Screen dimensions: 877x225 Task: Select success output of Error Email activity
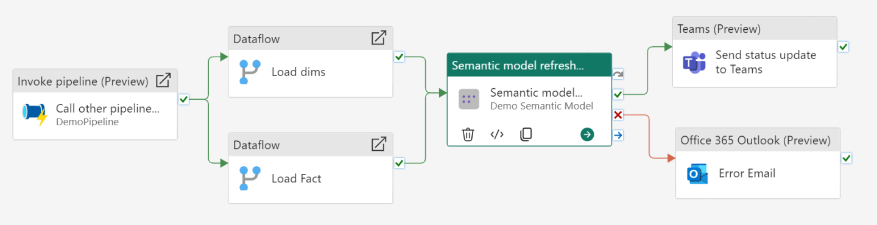point(847,158)
